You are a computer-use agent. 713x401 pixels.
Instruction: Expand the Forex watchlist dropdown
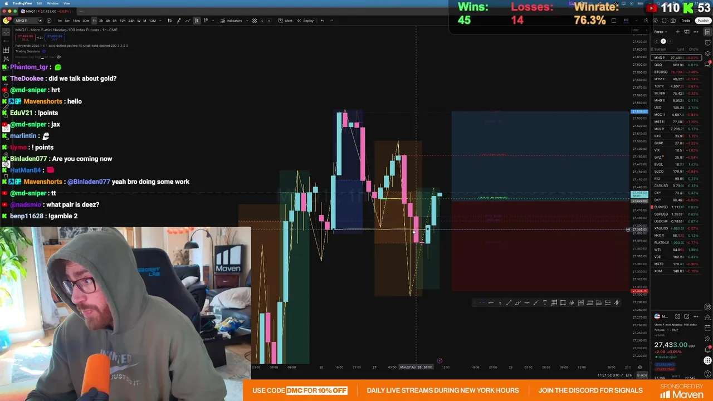pyautogui.click(x=661, y=32)
